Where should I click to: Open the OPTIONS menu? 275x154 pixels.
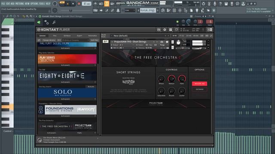pos(34,4)
